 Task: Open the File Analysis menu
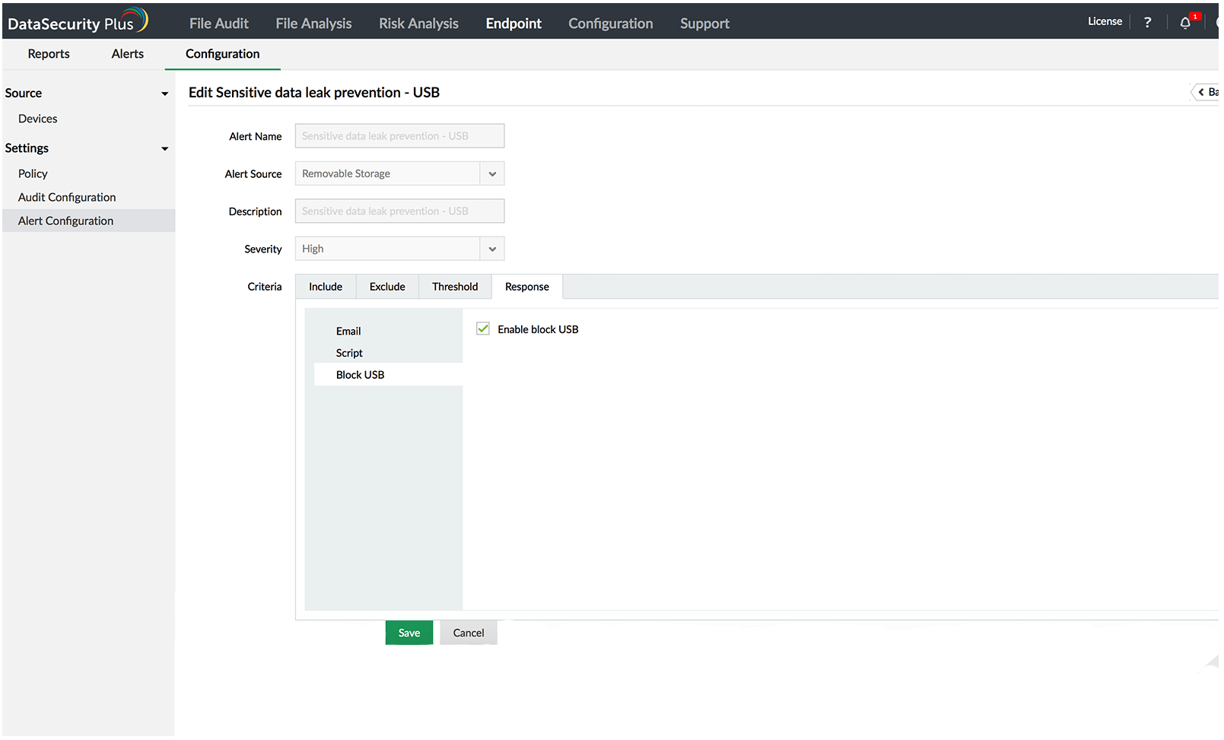pyautogui.click(x=313, y=24)
